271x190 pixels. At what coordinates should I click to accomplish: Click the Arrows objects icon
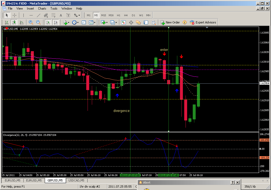coord(76,15)
